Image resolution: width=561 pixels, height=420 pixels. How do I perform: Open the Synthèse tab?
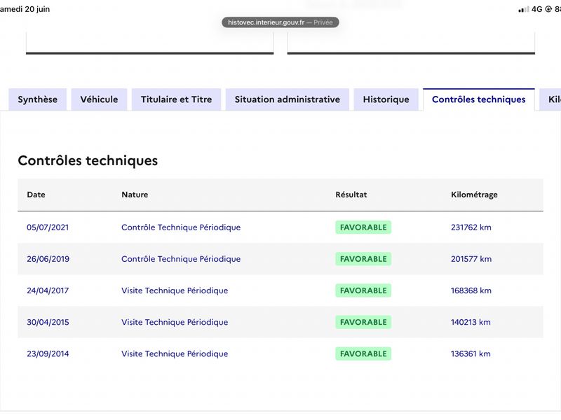tap(38, 99)
